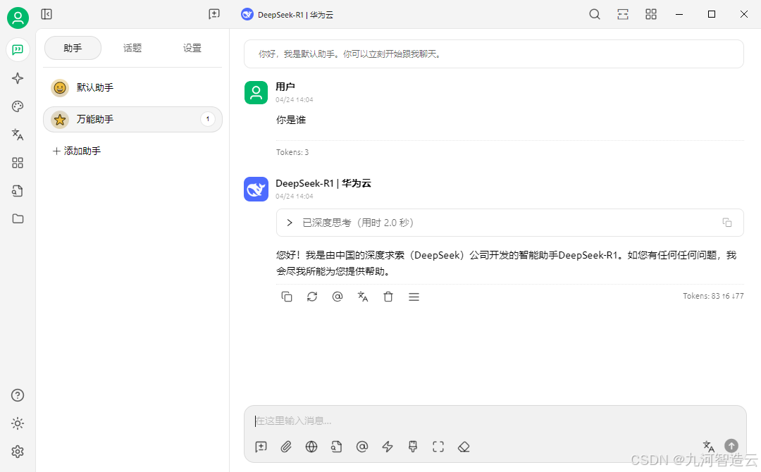Open the painting palette icon in sidebar
The image size is (761, 472).
click(x=18, y=106)
